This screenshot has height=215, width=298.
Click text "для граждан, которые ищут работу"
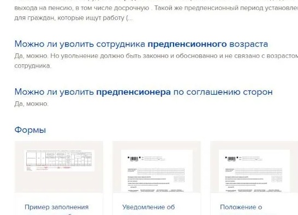69,18
